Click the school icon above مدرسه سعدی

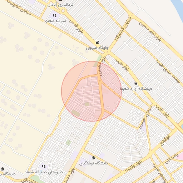click(x=55, y=15)
